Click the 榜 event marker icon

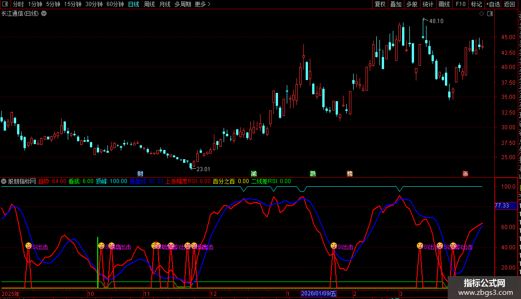(349, 174)
